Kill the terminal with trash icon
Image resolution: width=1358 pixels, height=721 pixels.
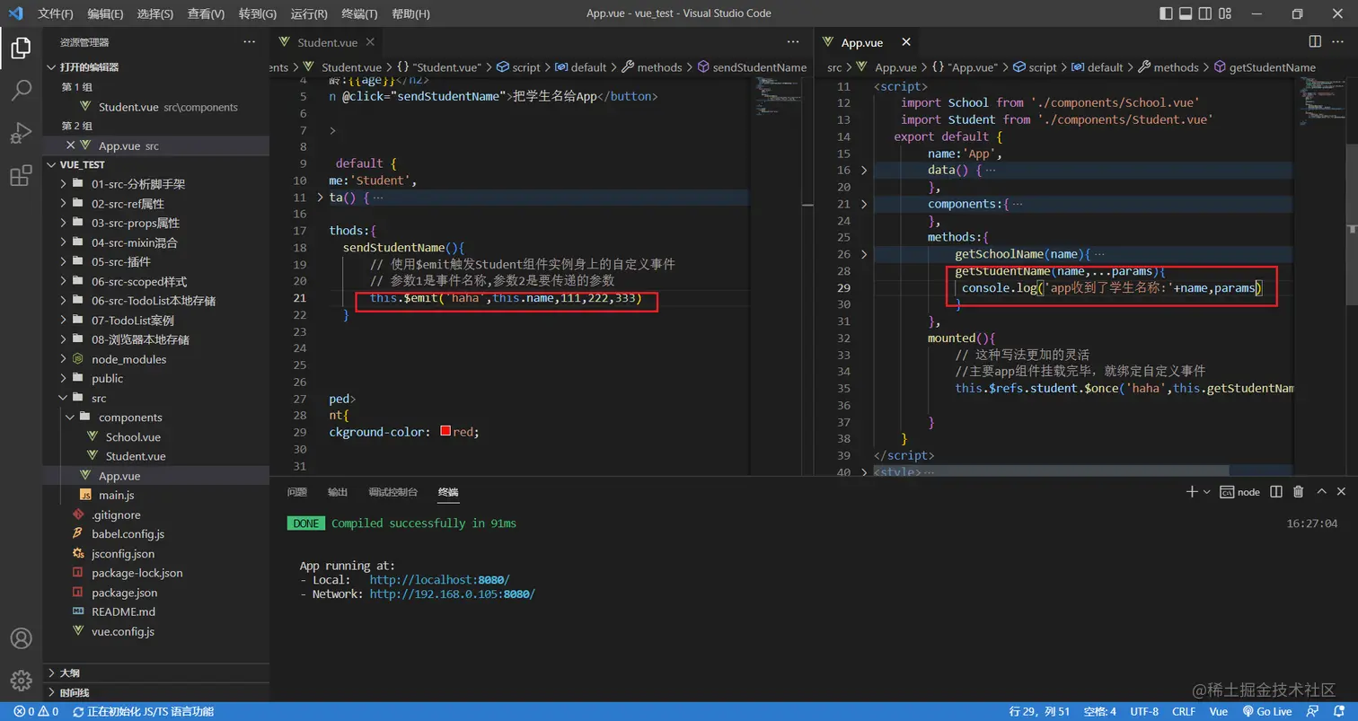click(1298, 491)
